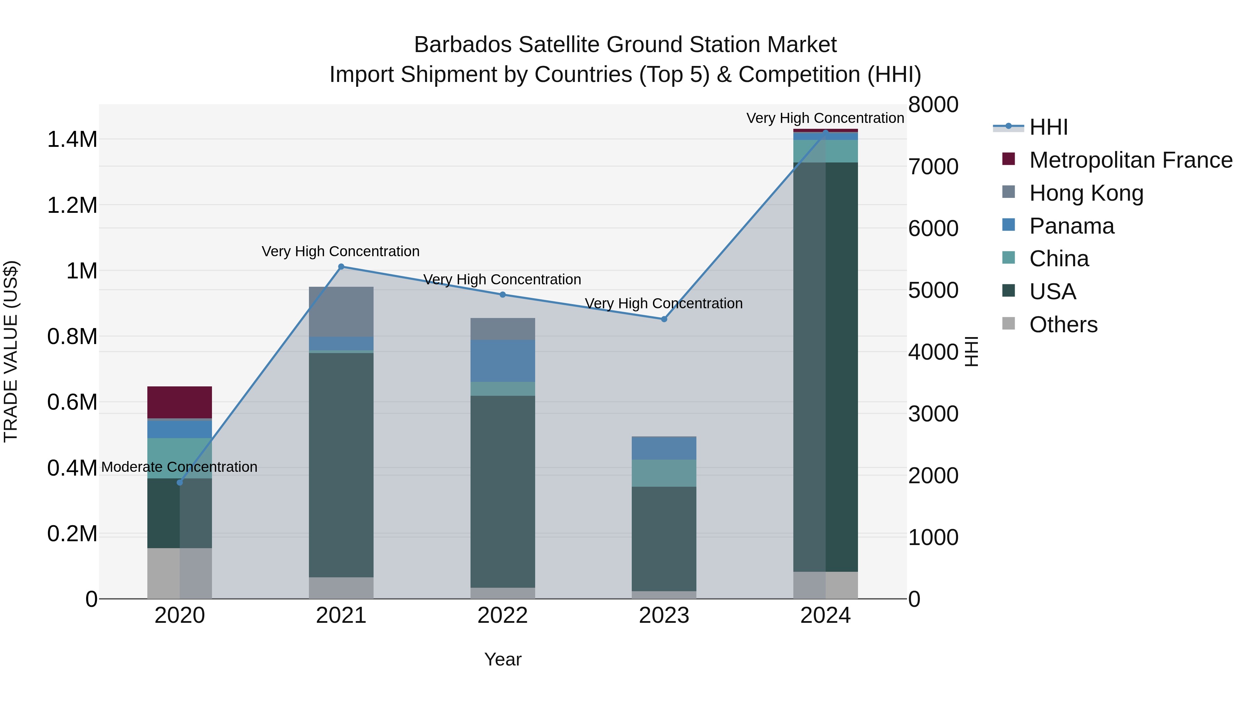
Task: Click the China bar segment in 2023
Action: (664, 473)
